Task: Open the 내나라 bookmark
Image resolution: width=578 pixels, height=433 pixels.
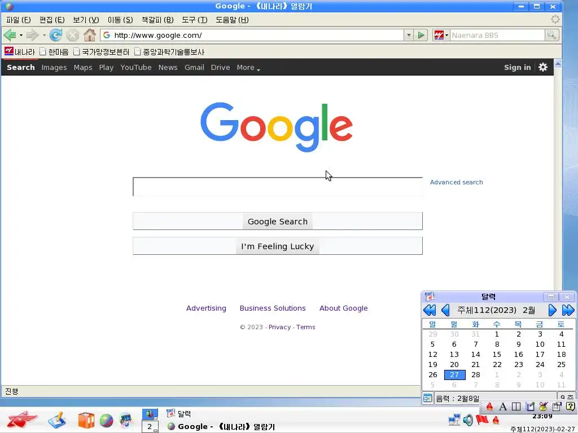Action: (20, 51)
